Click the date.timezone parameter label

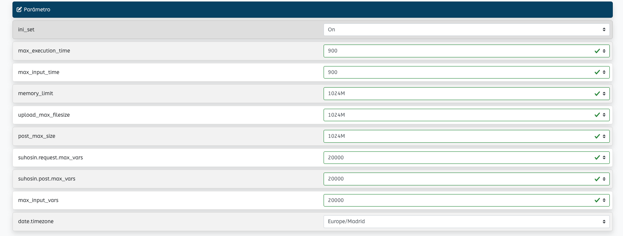coord(36,221)
